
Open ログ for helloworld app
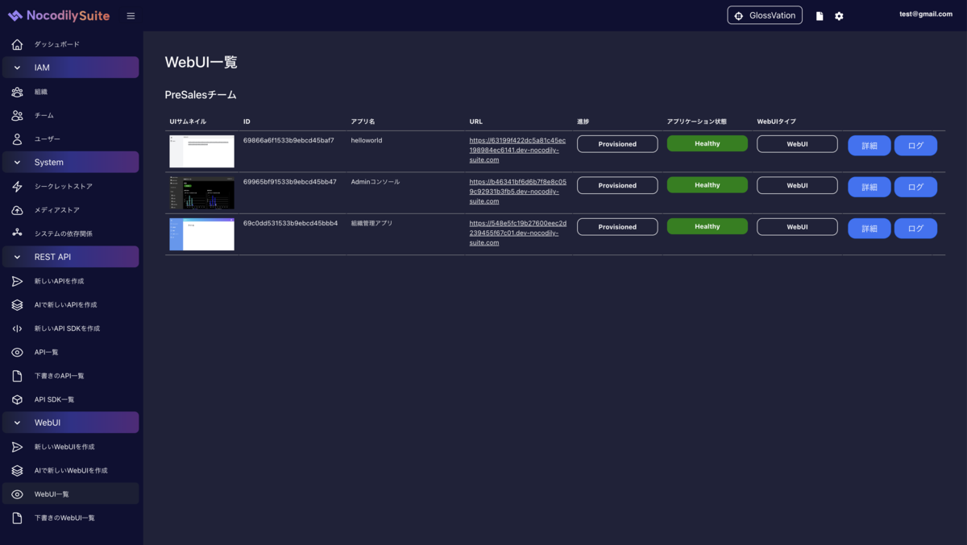click(x=915, y=146)
